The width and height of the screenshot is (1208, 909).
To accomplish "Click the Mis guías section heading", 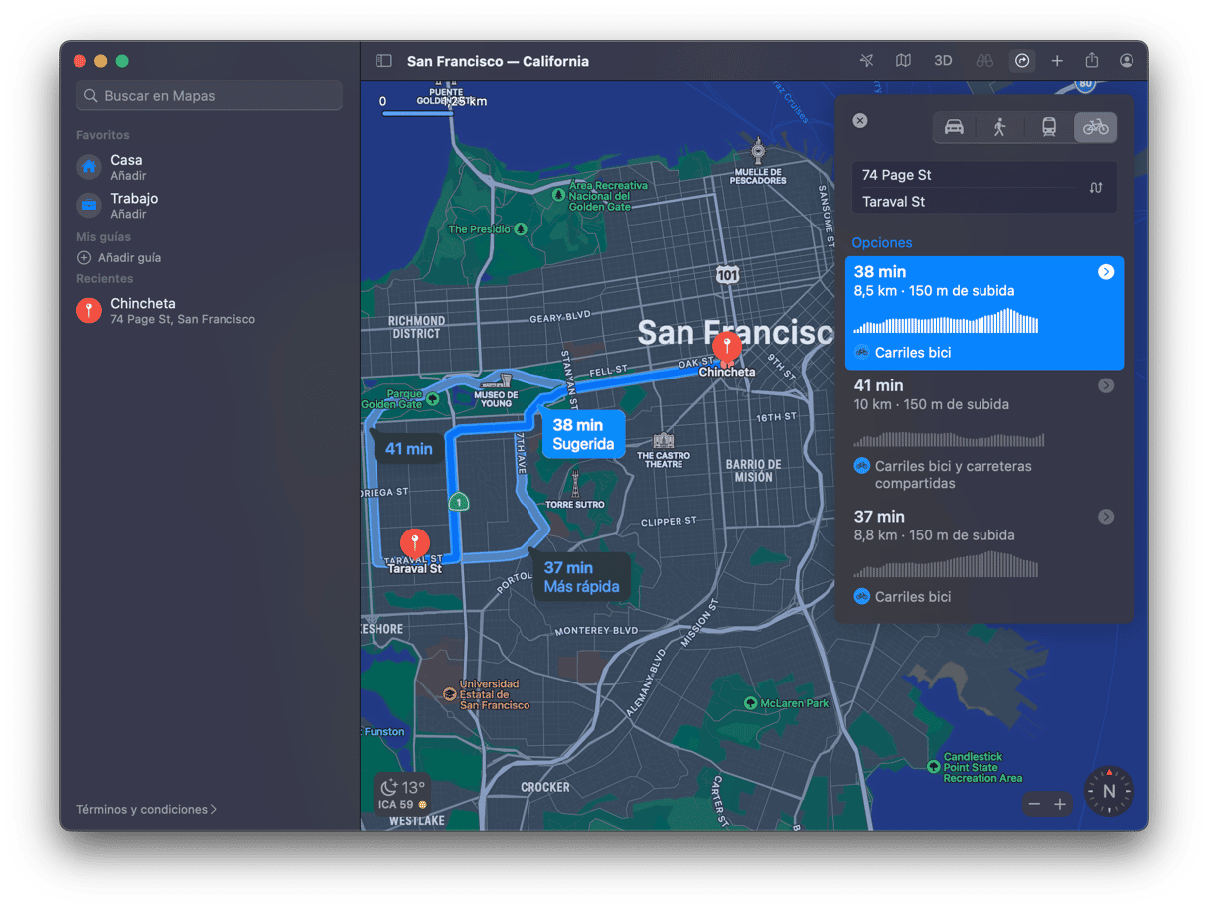I will (103, 237).
